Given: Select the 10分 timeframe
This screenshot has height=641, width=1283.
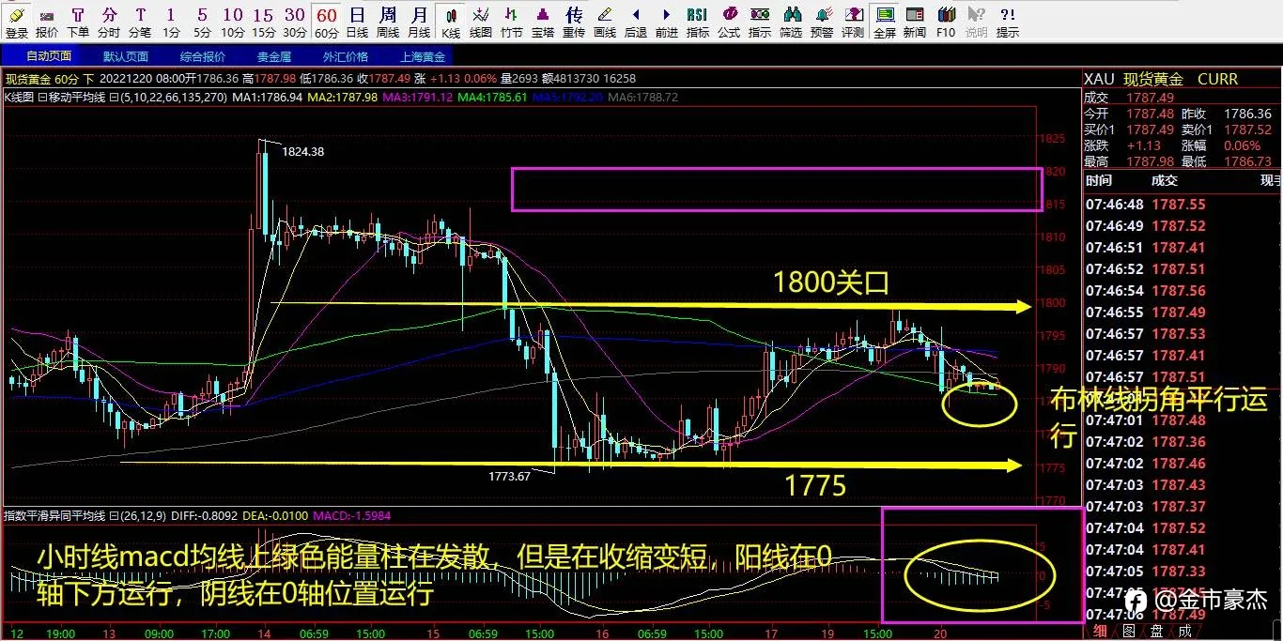Looking at the screenshot, I should click(233, 22).
